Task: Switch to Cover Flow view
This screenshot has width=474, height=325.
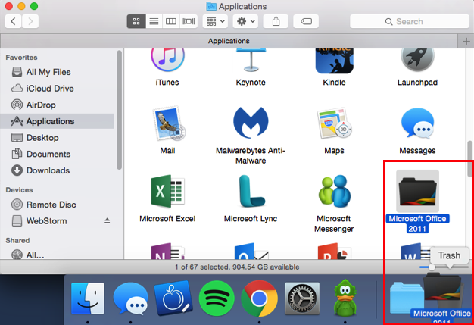Action: pos(189,21)
